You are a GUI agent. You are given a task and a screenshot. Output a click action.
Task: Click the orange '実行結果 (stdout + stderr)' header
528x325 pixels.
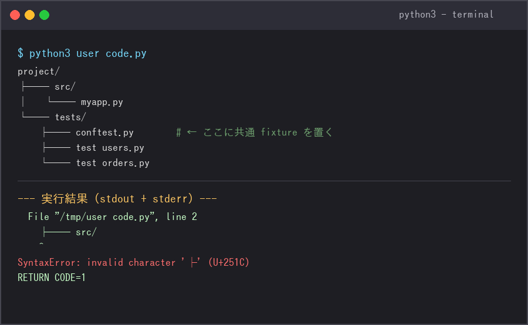(117, 199)
